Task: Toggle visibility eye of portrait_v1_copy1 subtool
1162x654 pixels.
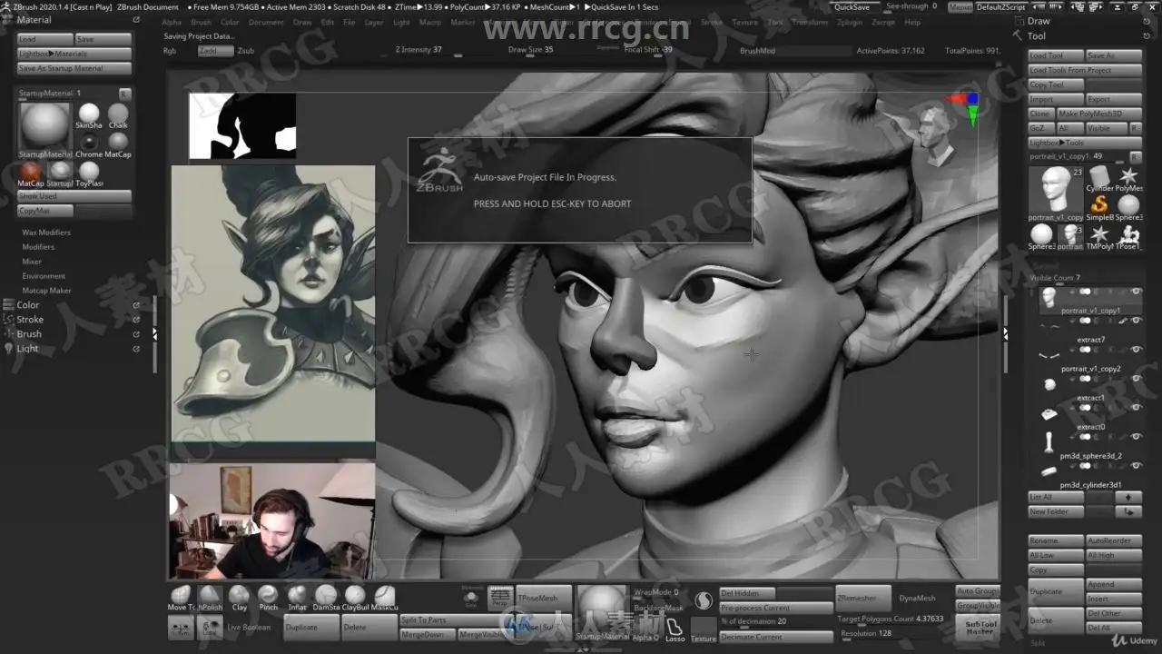Action: 1135,291
